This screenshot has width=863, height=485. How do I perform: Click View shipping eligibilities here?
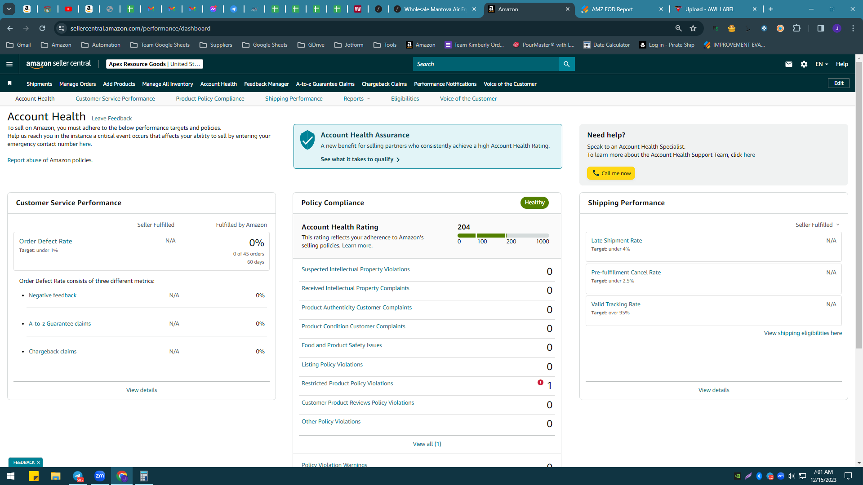click(x=803, y=333)
